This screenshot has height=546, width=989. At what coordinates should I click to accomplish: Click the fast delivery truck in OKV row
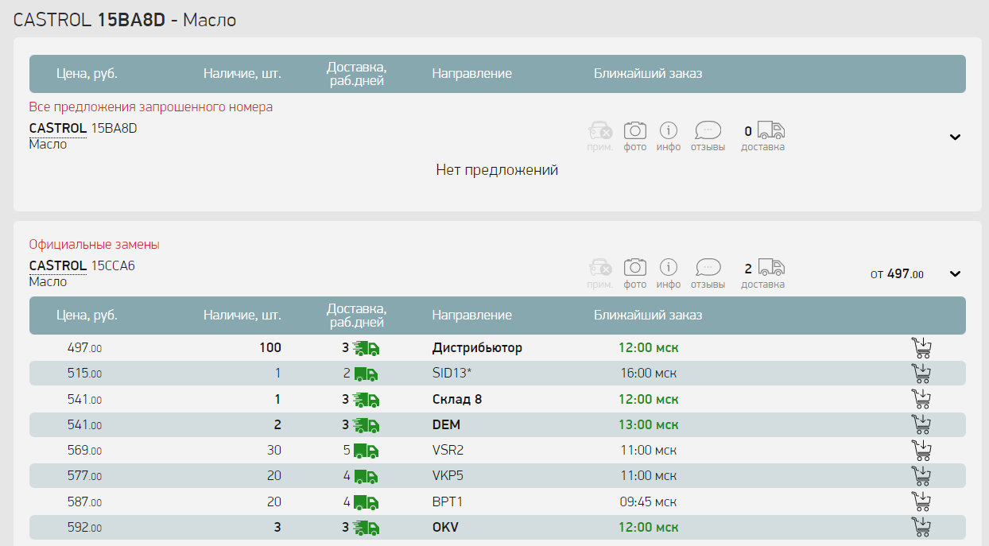point(367,527)
